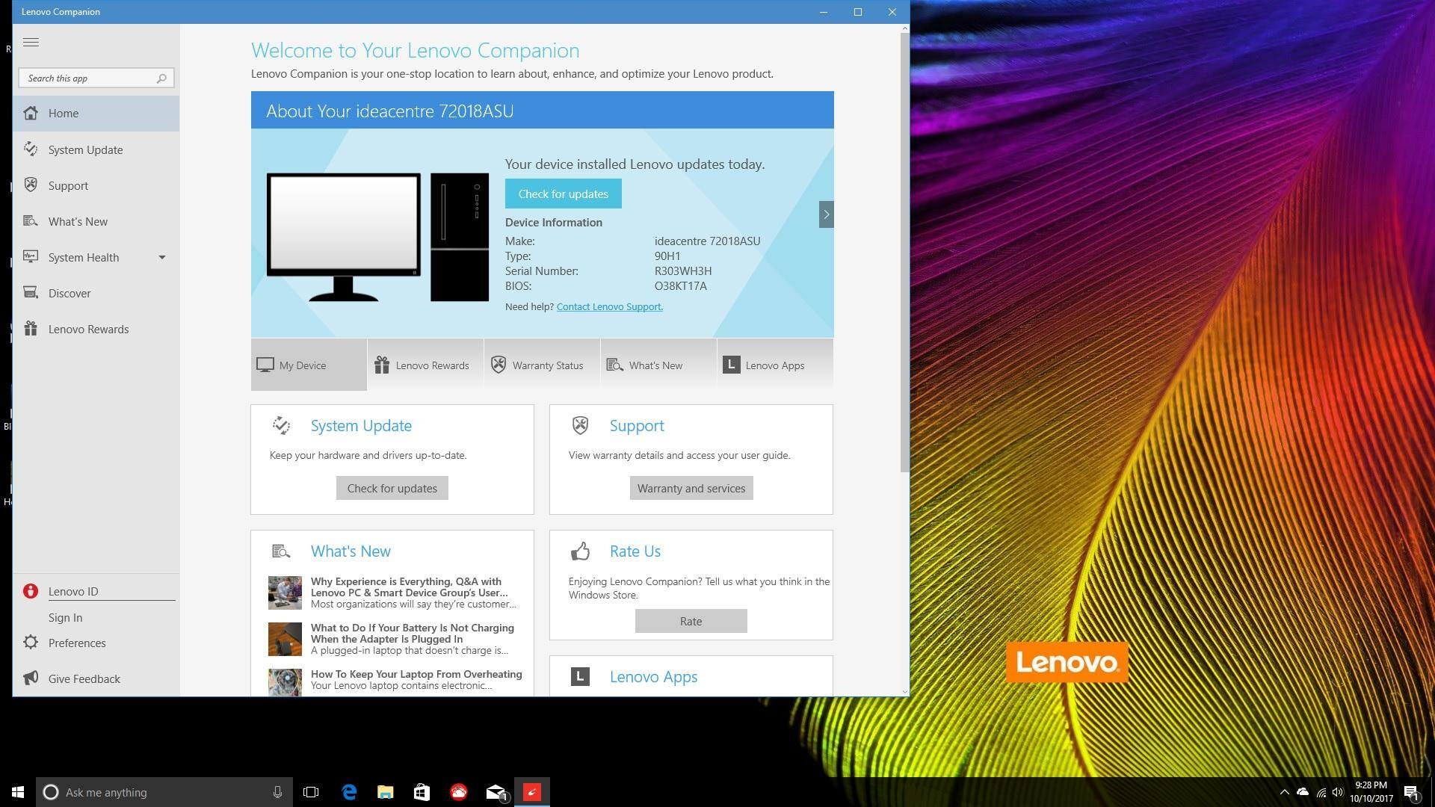1435x807 pixels.
Task: Open Discover in the sidebar
Action: pos(70,294)
